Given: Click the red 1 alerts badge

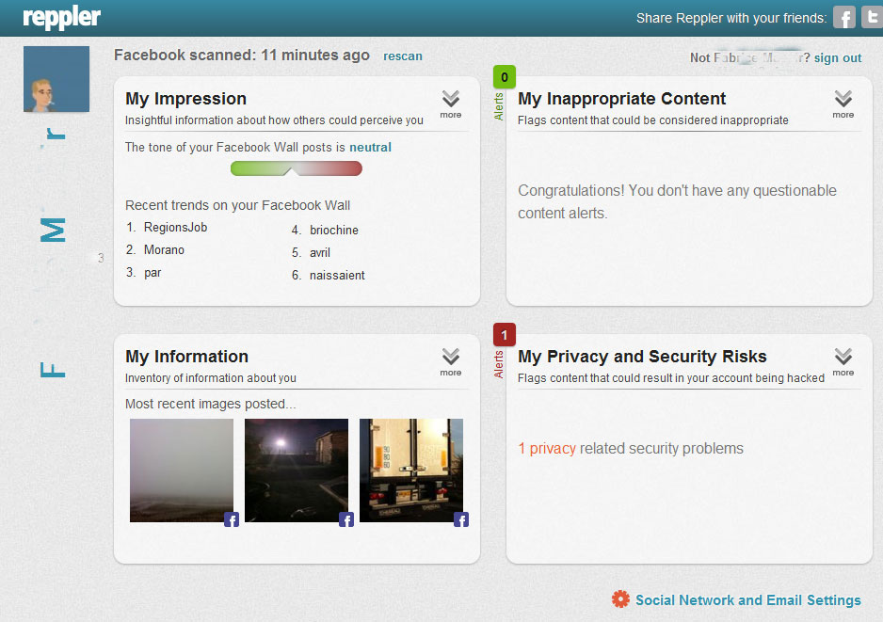Looking at the screenshot, I should click(x=504, y=335).
